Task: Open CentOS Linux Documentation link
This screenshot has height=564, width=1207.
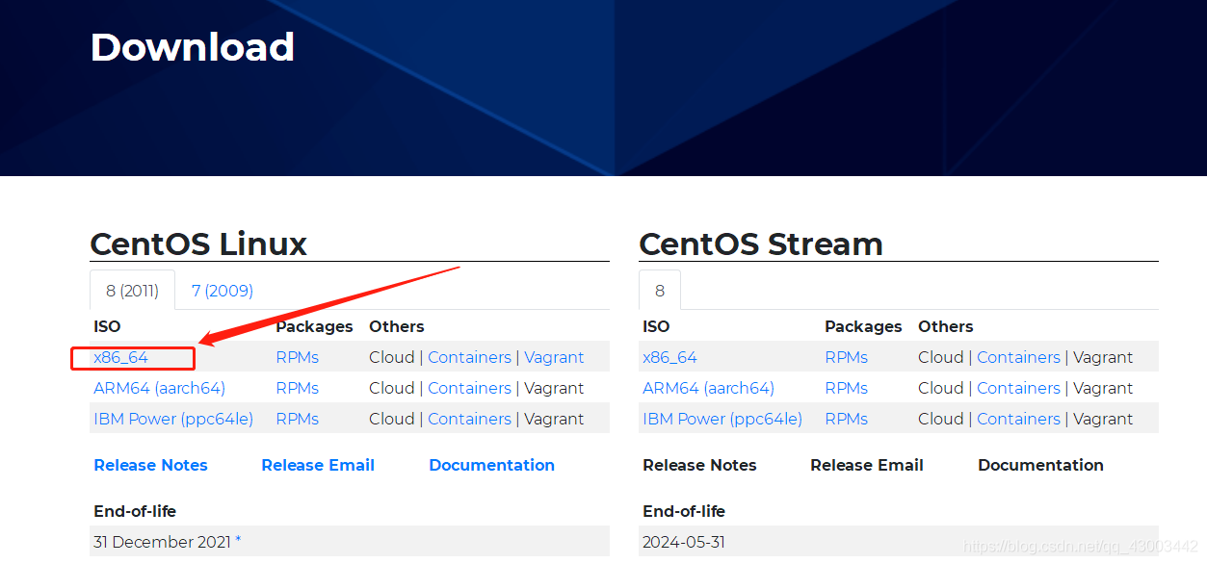Action: click(491, 465)
